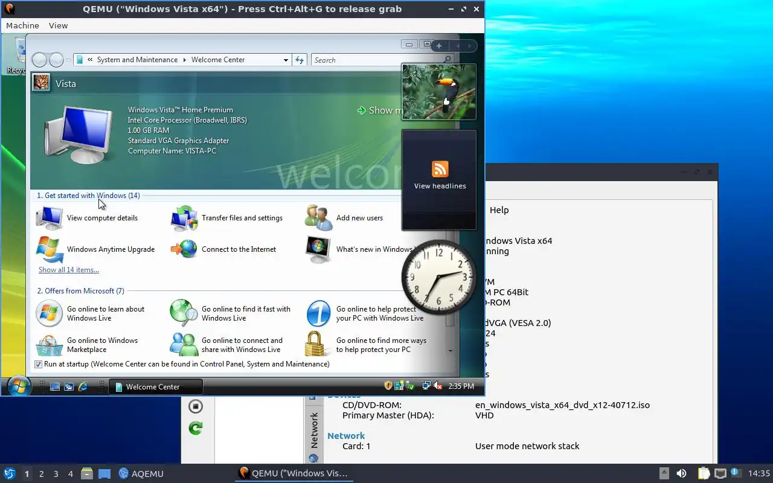
Task: Click Welcome Center taskbar button
Action: pos(155,386)
